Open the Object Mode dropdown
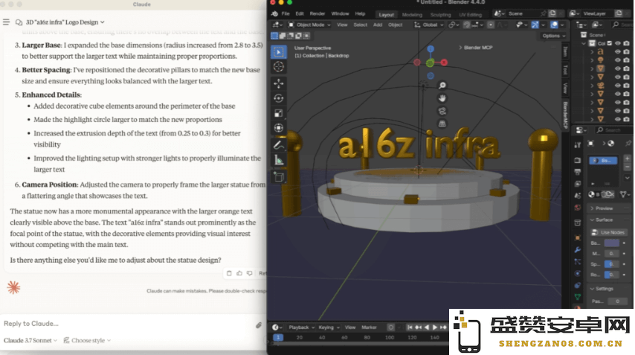 [x=309, y=25]
